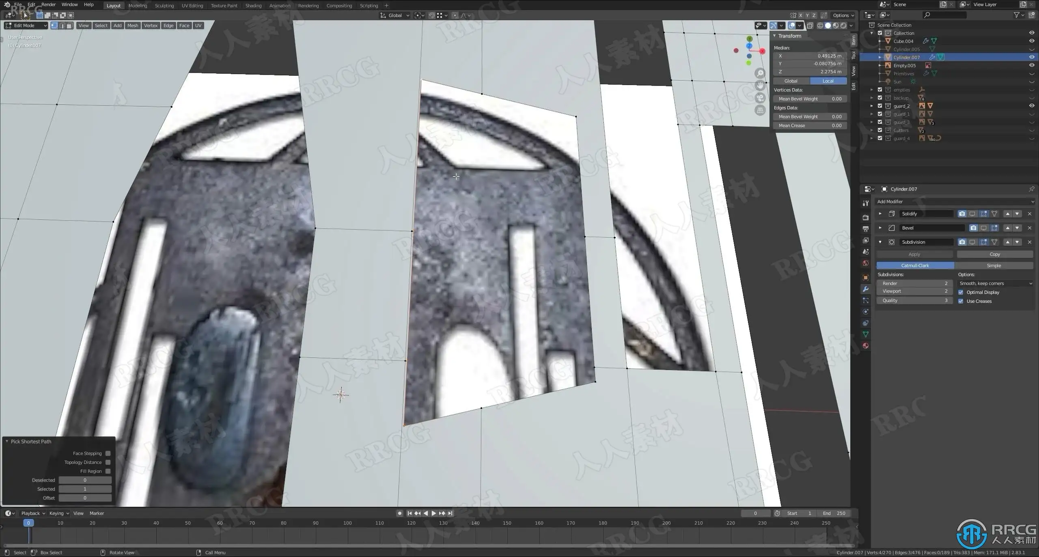Enable the Face Stepping checkbox
1039x557 pixels.
[108, 453]
